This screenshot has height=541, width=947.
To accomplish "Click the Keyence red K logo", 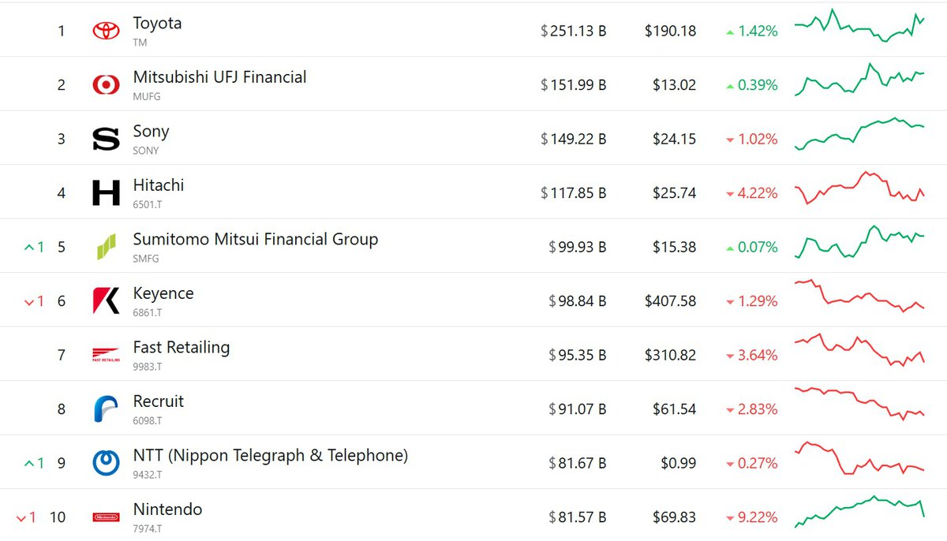I will tap(106, 300).
